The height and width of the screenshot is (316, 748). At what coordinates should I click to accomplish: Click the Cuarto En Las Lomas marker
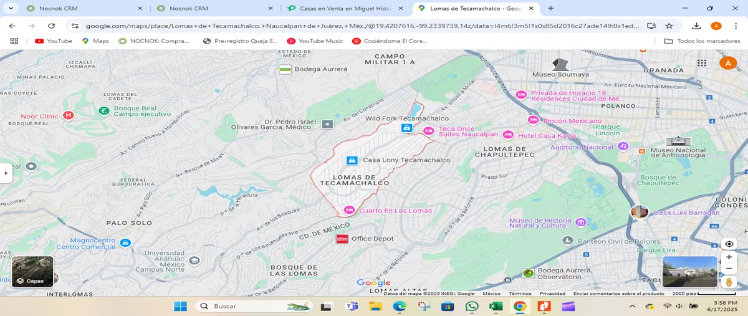tap(349, 210)
